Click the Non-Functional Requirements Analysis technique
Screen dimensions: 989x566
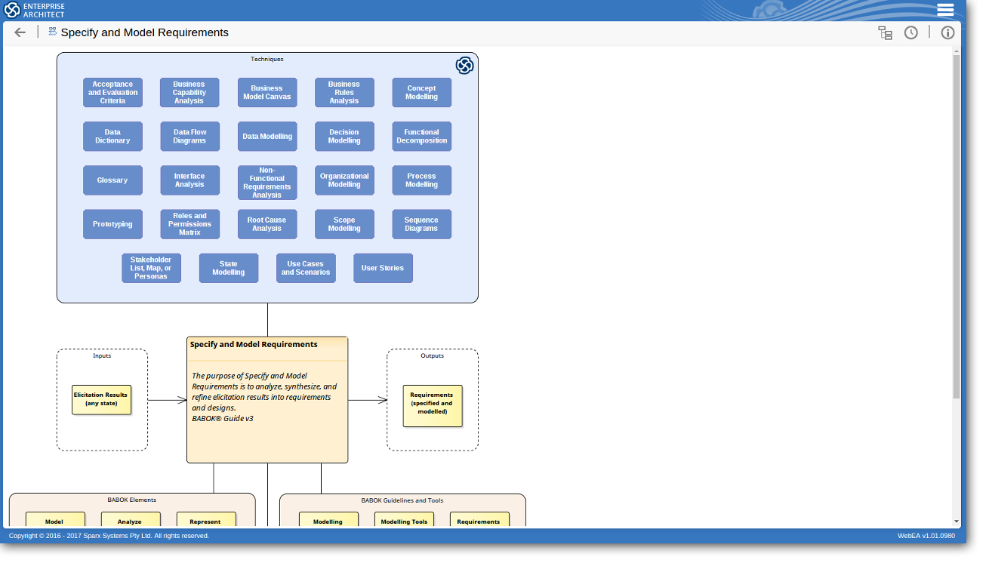(267, 183)
